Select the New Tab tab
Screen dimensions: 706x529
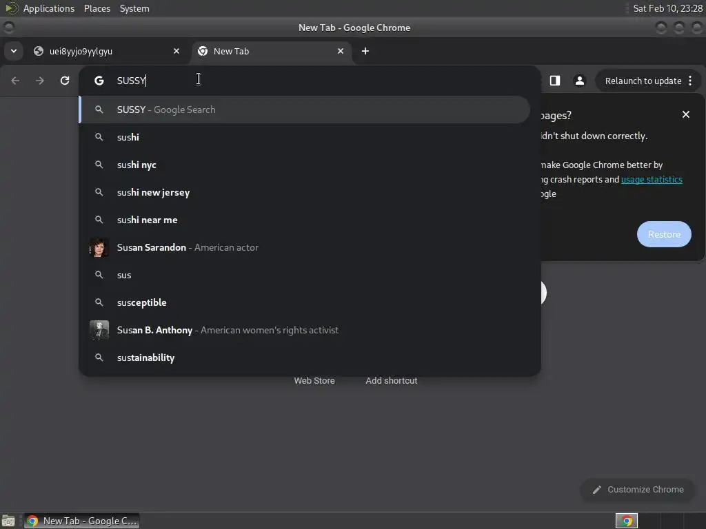(272, 51)
